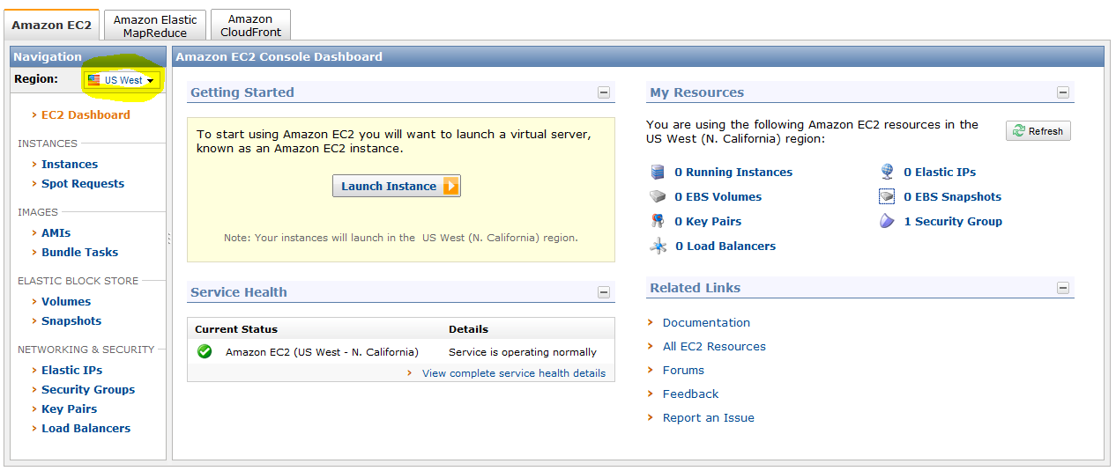The height and width of the screenshot is (471, 1116).
Task: Open the Documentation link
Action: pyautogui.click(x=706, y=323)
